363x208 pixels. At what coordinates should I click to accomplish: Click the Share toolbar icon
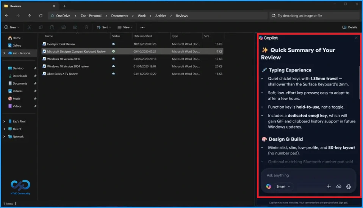click(75, 27)
